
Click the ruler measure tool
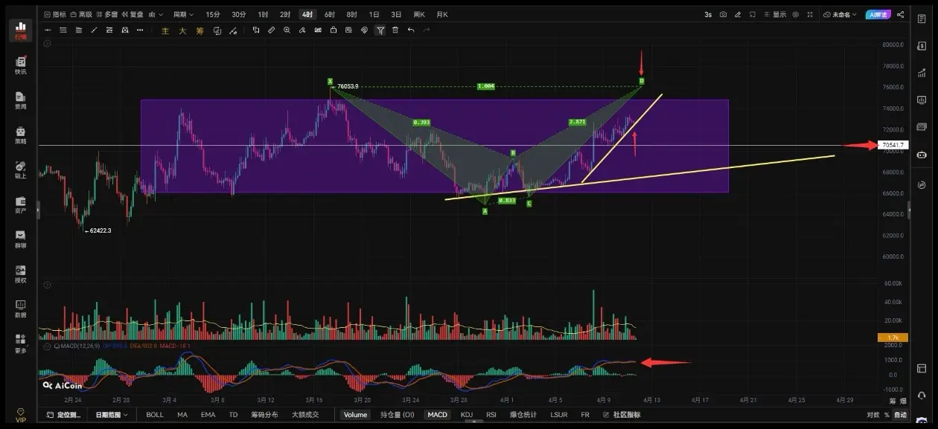point(271,30)
